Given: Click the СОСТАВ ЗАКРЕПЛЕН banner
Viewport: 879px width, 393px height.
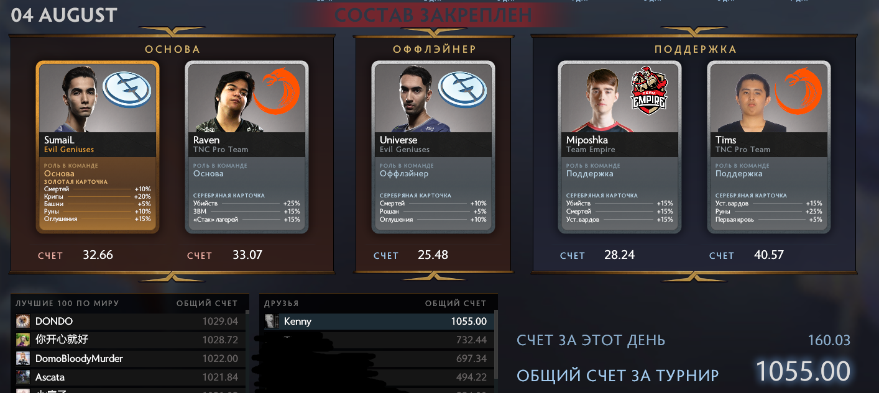Looking at the screenshot, I should 433,14.
